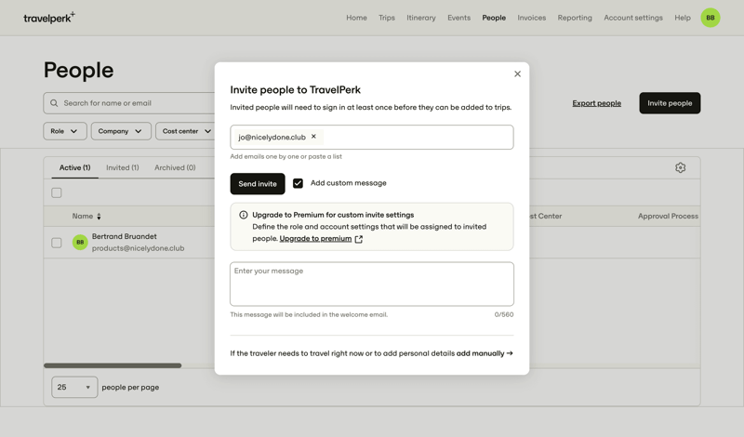Select Bertrand Bruandet row checkbox
The height and width of the screenshot is (437, 744).
coord(57,243)
